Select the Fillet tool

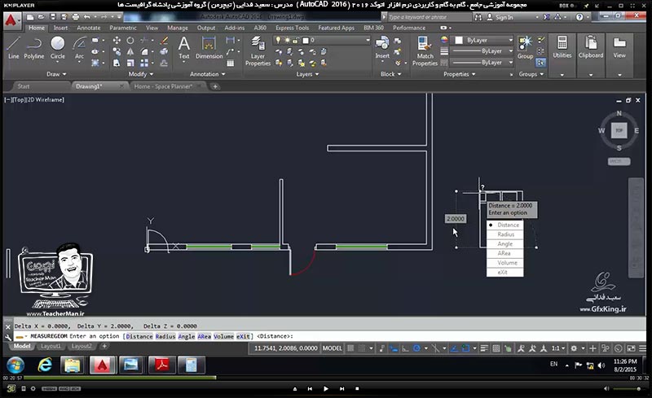pyautogui.click(x=144, y=51)
